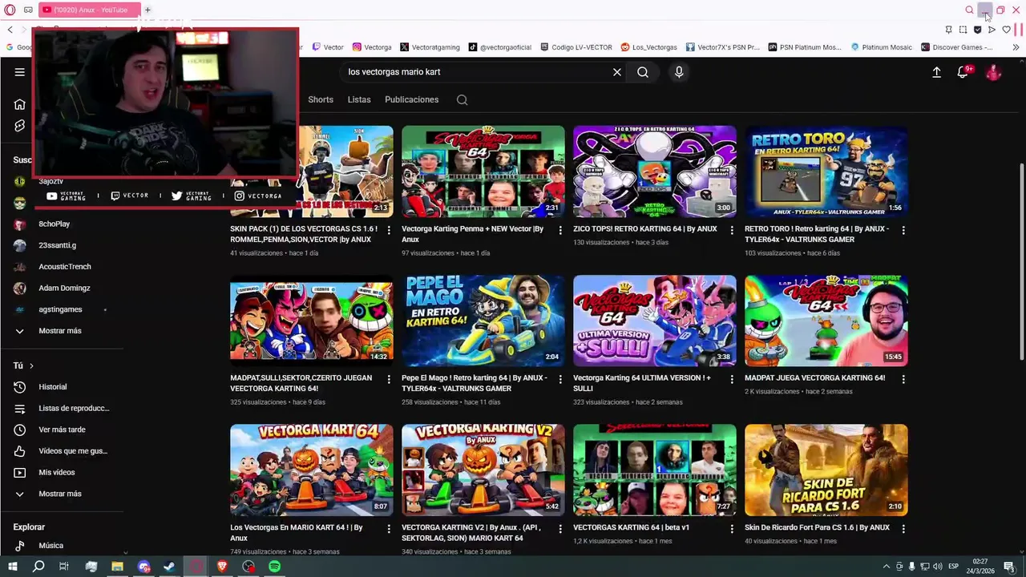The image size is (1026, 577).
Task: Switch to the Listas channel tab
Action: tap(359, 100)
